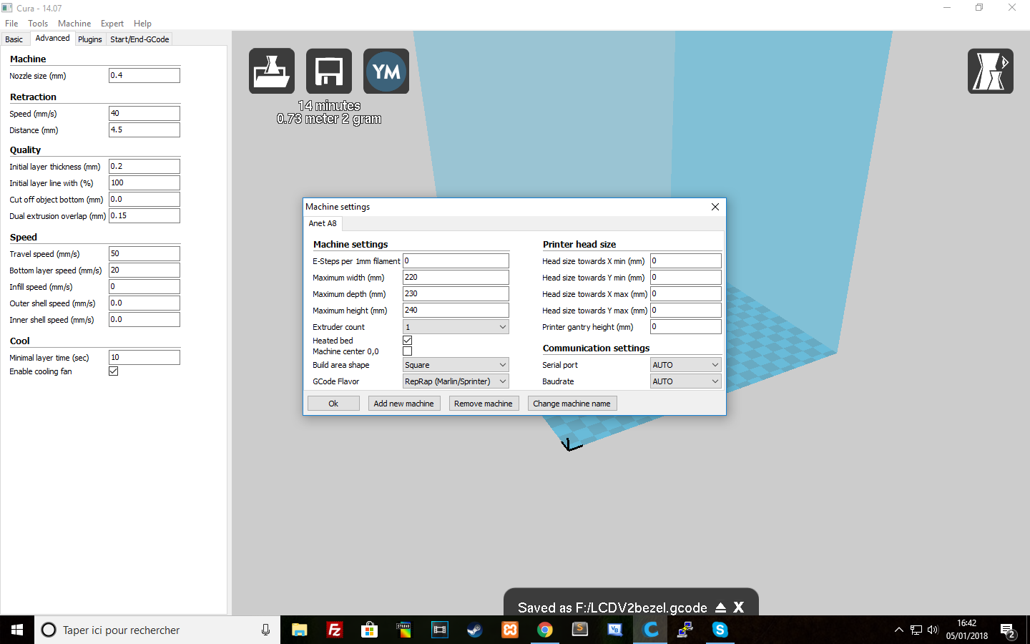The image size is (1030, 644).
Task: Click the Remove machine button
Action: (484, 404)
